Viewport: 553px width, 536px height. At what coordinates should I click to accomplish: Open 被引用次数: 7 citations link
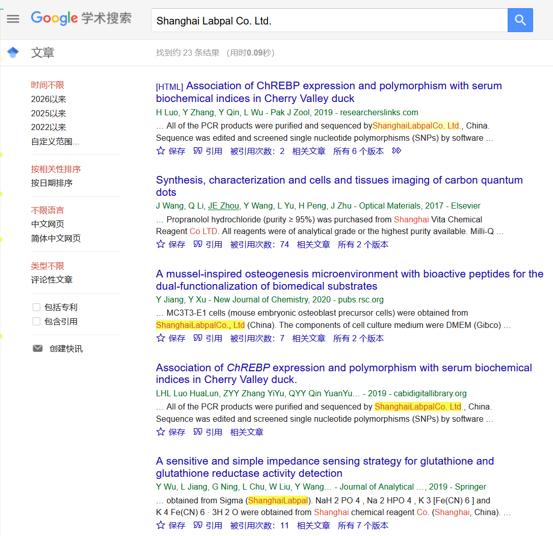pyautogui.click(x=257, y=338)
